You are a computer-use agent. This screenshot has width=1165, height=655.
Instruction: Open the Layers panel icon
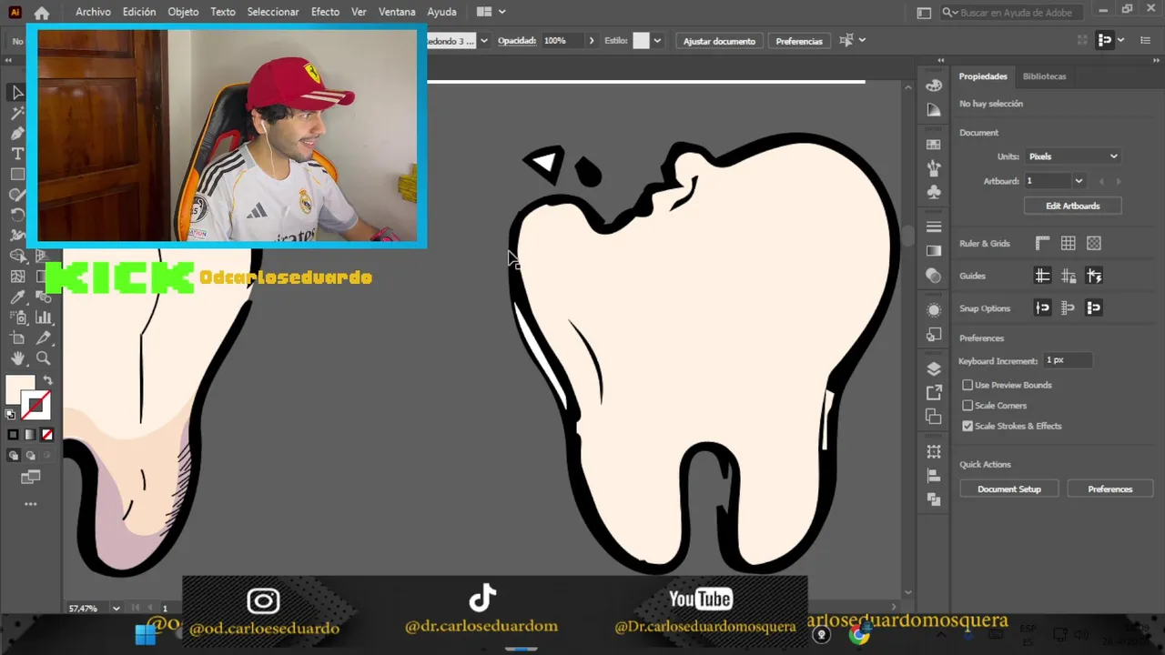click(x=934, y=368)
